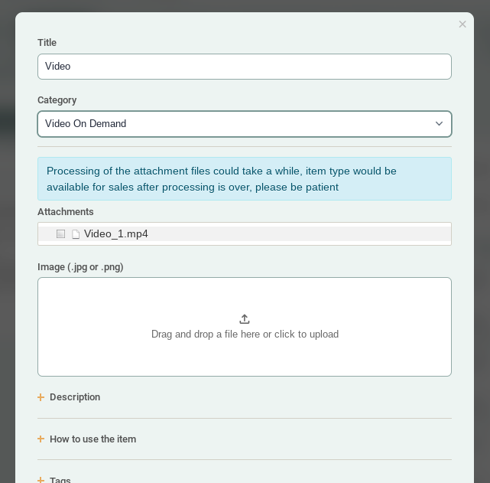Viewport: 490px width, 483px height.
Task: Select the Video_1.mp4 attachment name
Action: [116, 234]
